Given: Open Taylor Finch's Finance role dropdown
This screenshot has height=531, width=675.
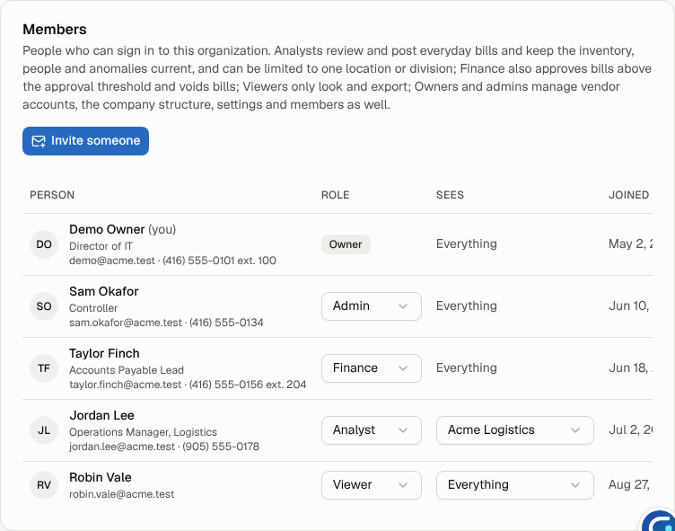Looking at the screenshot, I should (371, 368).
